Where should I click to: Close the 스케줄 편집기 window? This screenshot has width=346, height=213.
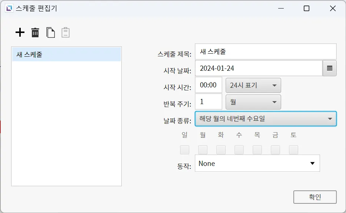point(332,8)
